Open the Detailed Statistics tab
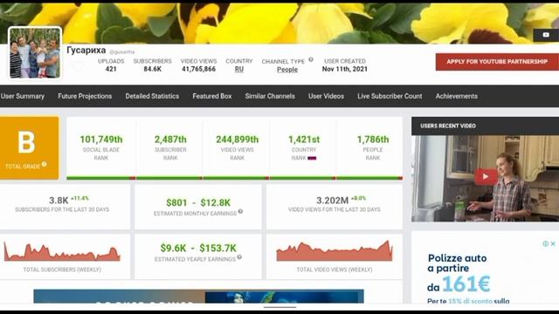The width and height of the screenshot is (559, 314). (x=152, y=96)
